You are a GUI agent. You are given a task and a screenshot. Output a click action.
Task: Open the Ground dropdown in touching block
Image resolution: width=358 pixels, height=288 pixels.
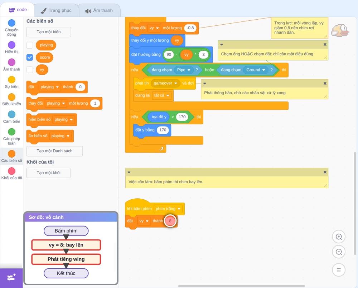[x=256, y=70]
